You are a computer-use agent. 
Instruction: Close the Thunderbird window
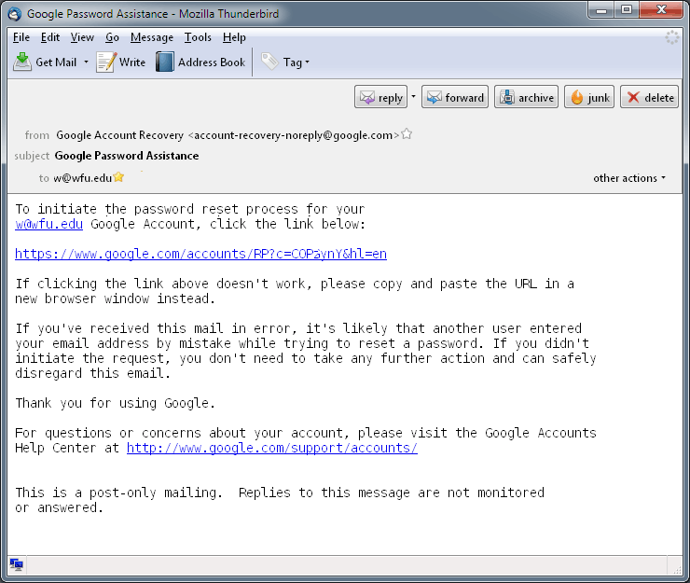tap(661, 9)
